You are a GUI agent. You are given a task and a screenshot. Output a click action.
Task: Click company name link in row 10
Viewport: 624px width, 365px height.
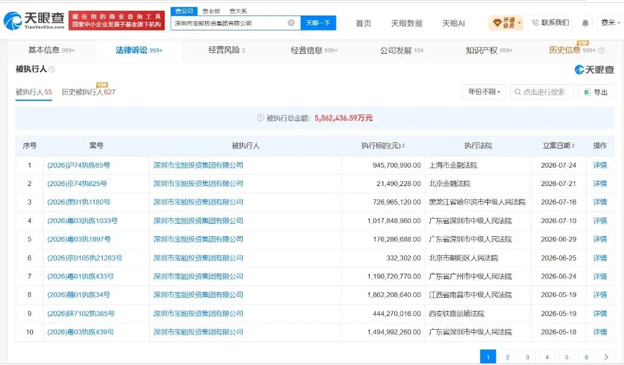tap(198, 332)
